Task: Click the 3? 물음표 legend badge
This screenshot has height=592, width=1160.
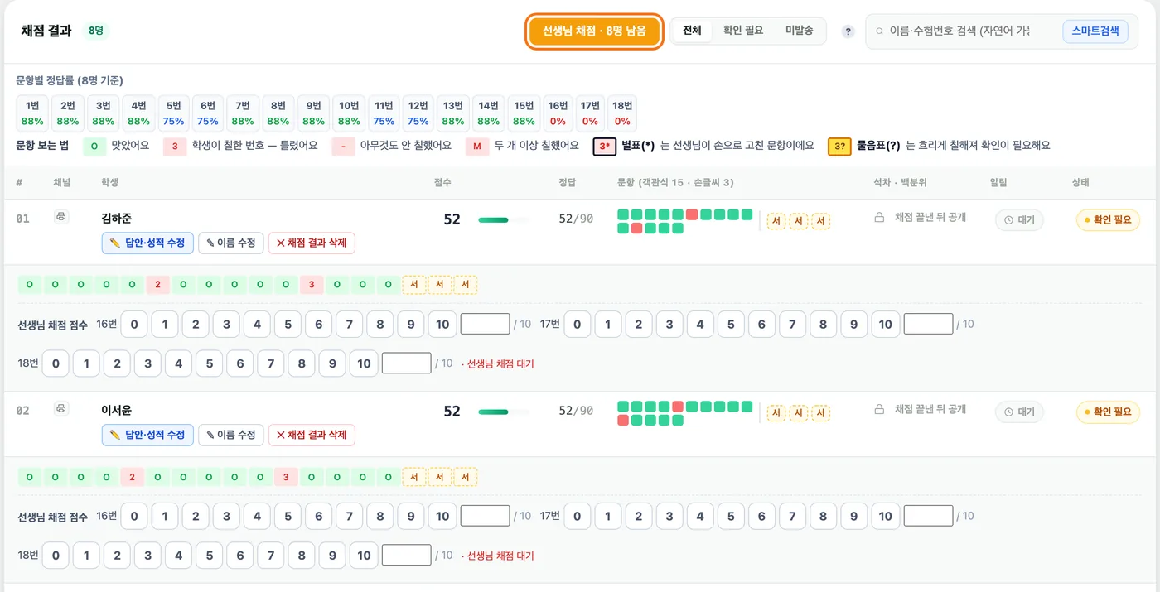Action: (839, 146)
